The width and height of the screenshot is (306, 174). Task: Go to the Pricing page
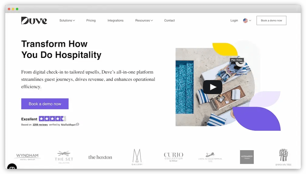coord(91,21)
